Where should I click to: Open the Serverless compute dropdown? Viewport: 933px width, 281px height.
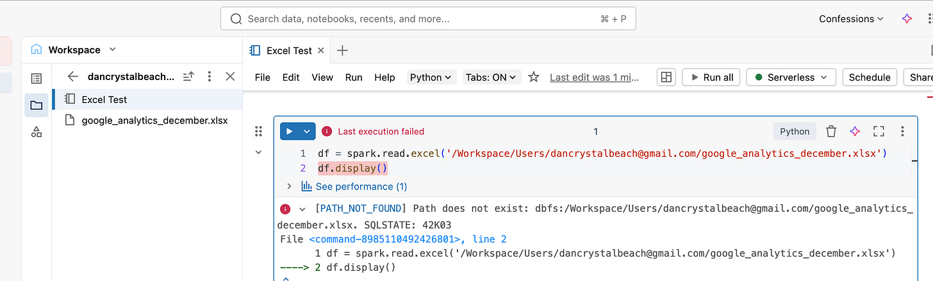click(791, 77)
